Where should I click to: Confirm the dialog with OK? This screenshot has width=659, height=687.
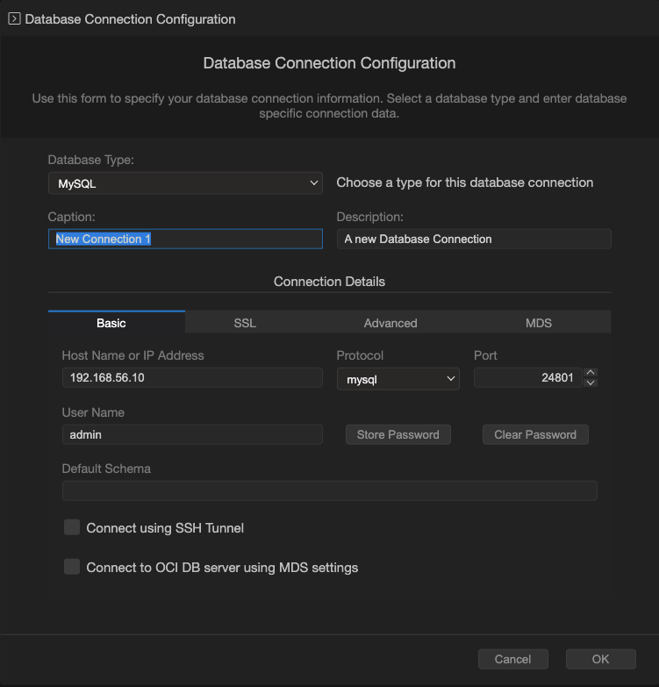point(600,659)
